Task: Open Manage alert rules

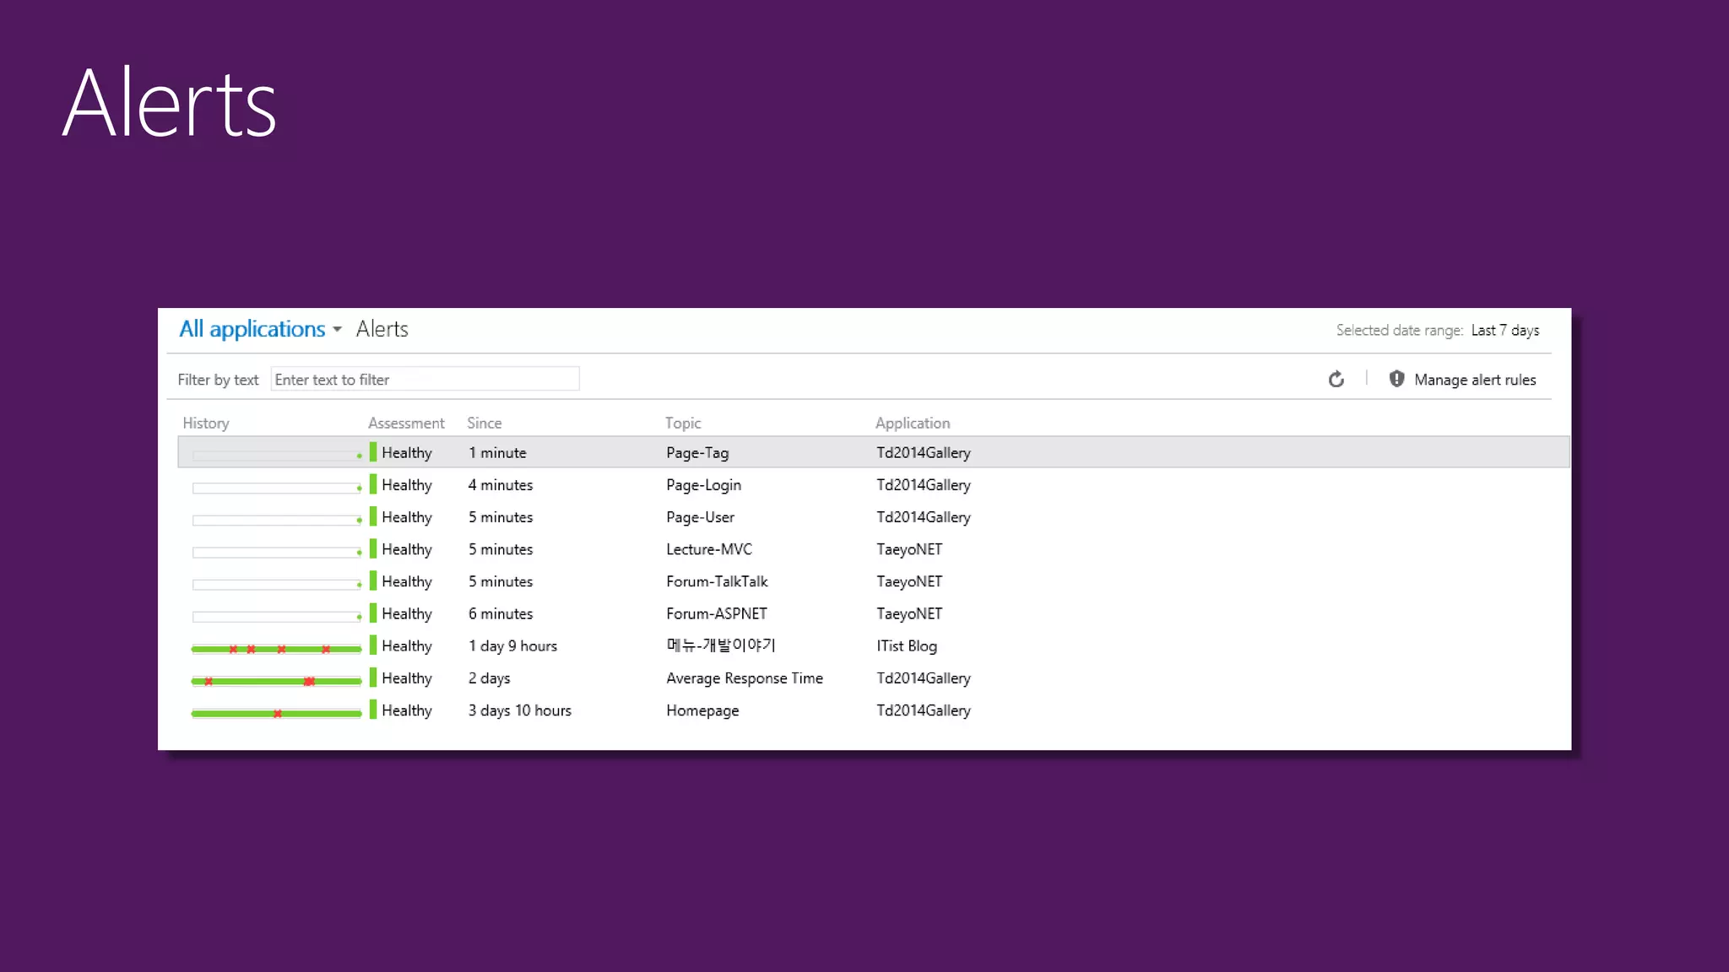Action: (x=1474, y=380)
